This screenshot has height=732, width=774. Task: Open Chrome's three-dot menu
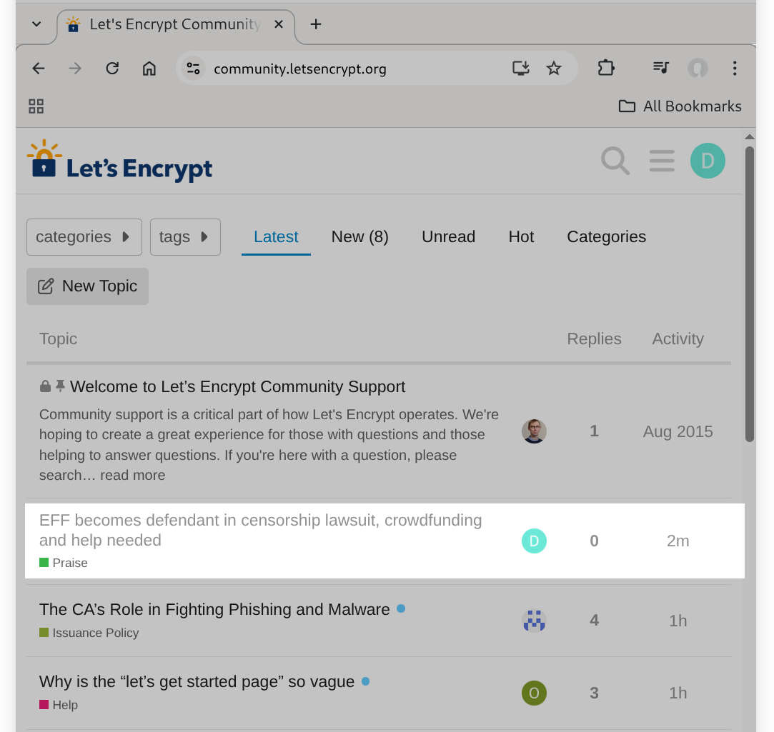coord(735,68)
